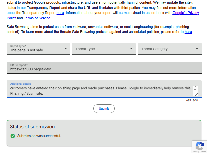Image resolution: width=207 pixels, height=153 pixels.
Task: Click the textarea resize handle
Action: pyautogui.click(x=196, y=94)
